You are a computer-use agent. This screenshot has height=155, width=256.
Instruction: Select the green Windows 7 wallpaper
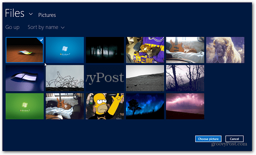[25, 106]
